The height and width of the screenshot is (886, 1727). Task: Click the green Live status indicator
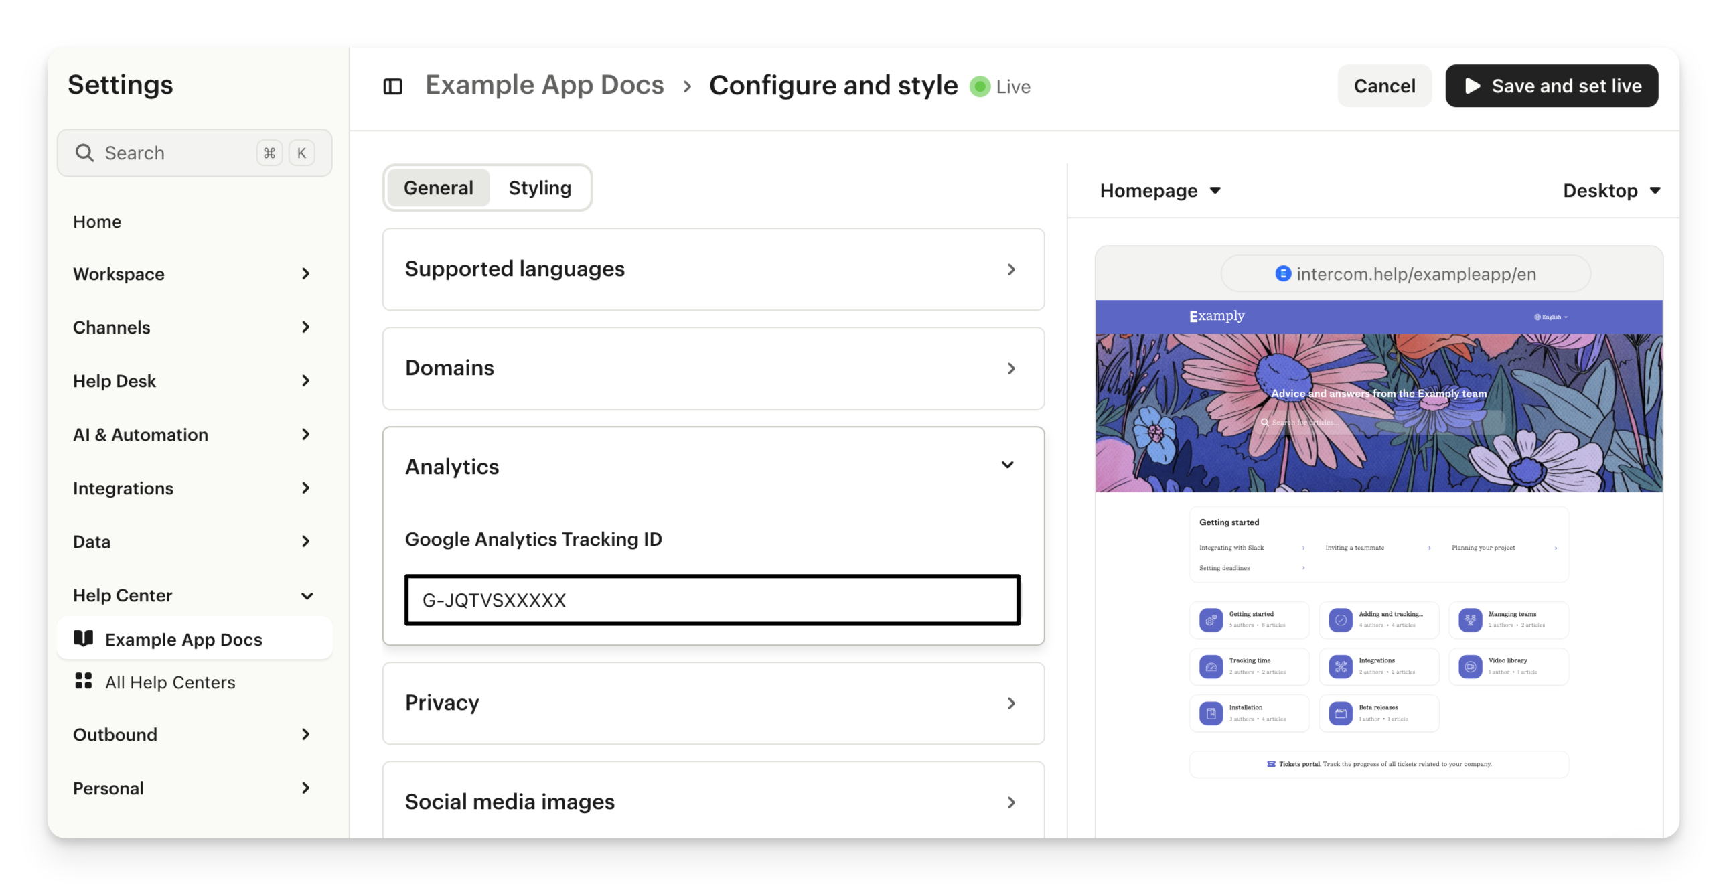click(980, 86)
